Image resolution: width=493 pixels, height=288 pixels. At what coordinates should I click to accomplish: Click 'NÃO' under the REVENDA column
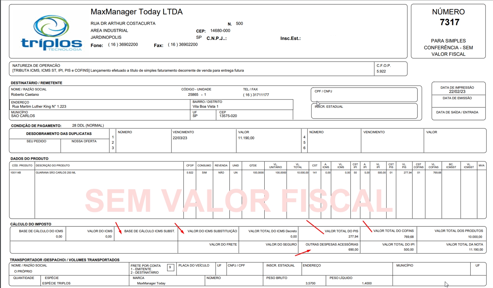221,173
